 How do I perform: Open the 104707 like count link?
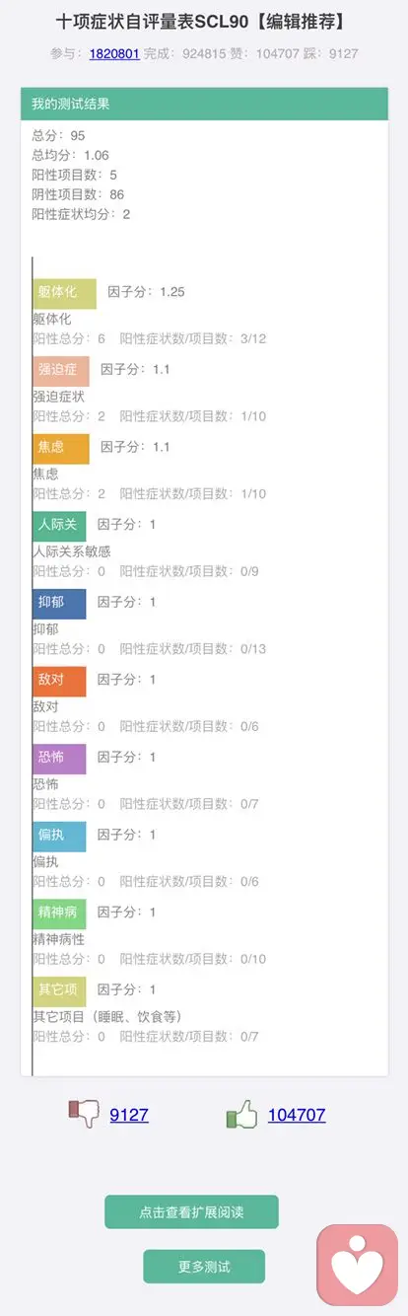point(297,1115)
